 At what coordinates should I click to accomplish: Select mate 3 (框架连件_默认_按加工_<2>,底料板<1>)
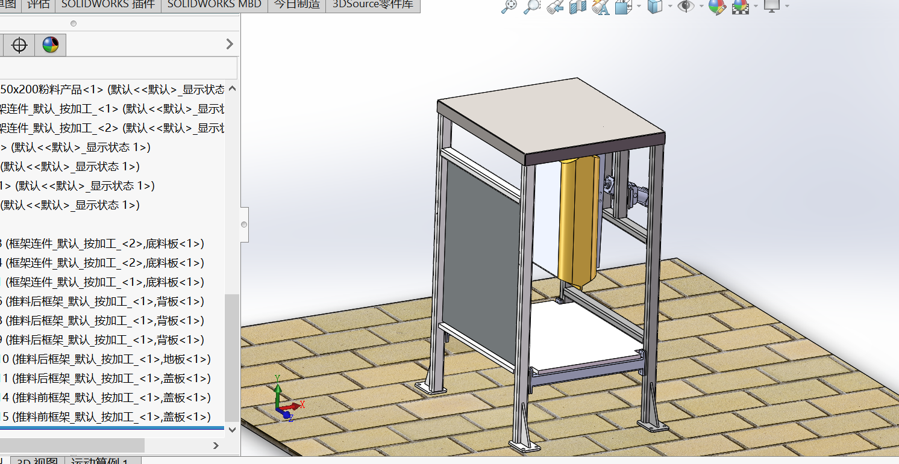coord(102,244)
